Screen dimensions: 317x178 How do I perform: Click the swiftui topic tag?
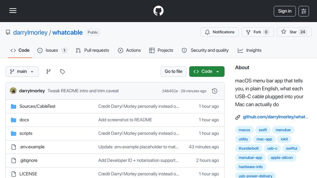tap(291, 148)
